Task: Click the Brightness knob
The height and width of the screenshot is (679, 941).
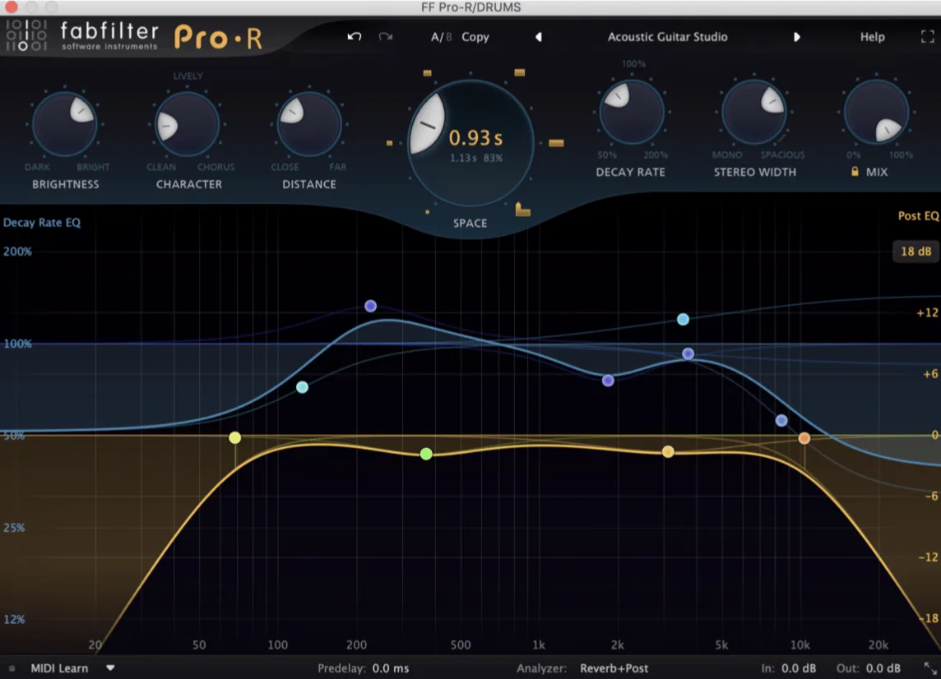Action: (x=65, y=124)
